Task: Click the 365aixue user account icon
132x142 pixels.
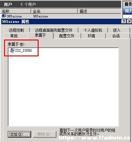Action: coord(4,16)
